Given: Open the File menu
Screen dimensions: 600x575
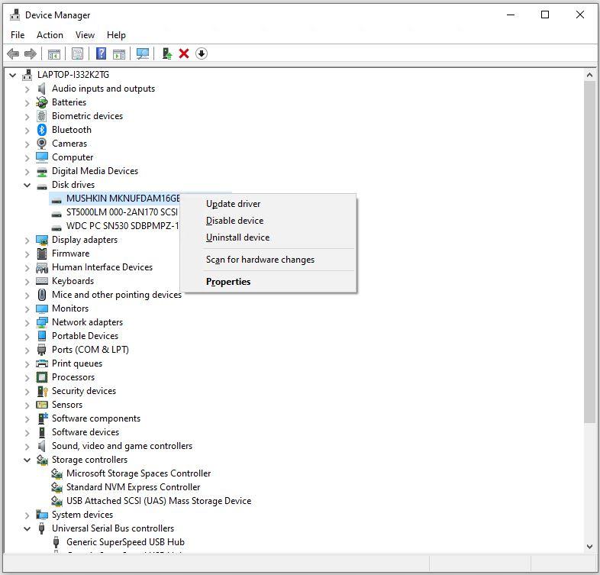Looking at the screenshot, I should tap(18, 35).
